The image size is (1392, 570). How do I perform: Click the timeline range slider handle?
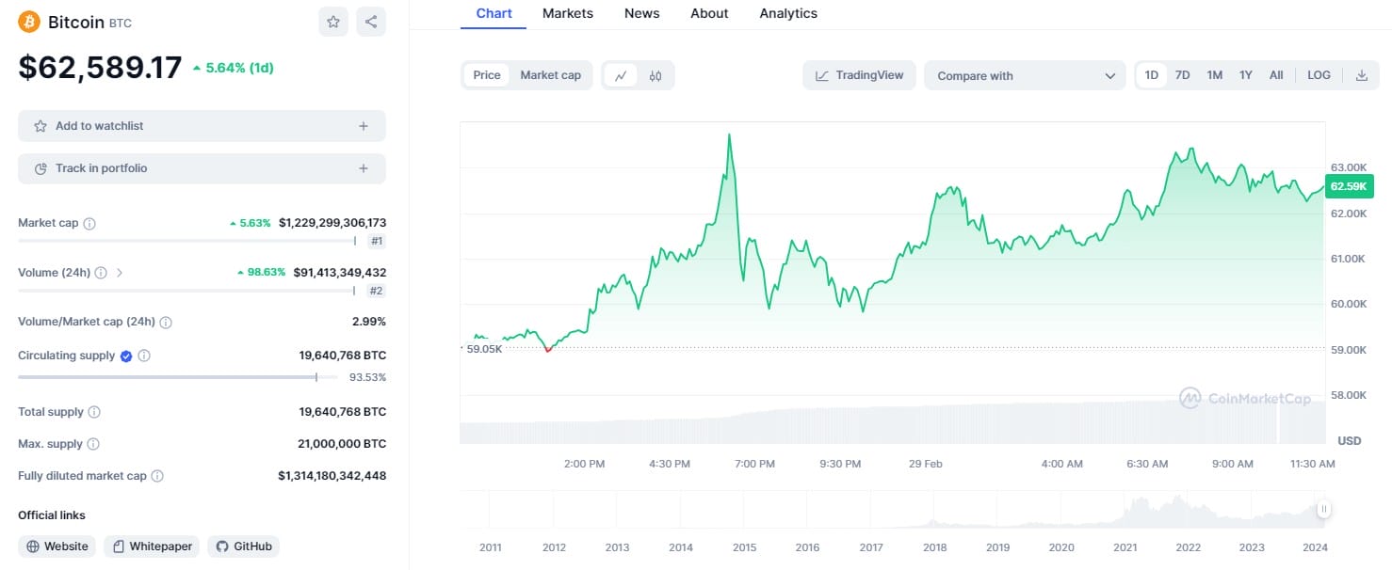1323,509
